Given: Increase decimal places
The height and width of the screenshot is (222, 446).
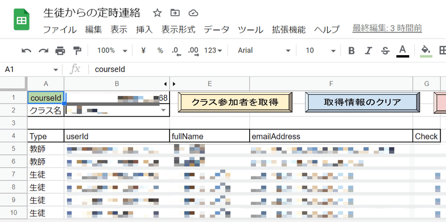Looking at the screenshot, I should 193,51.
